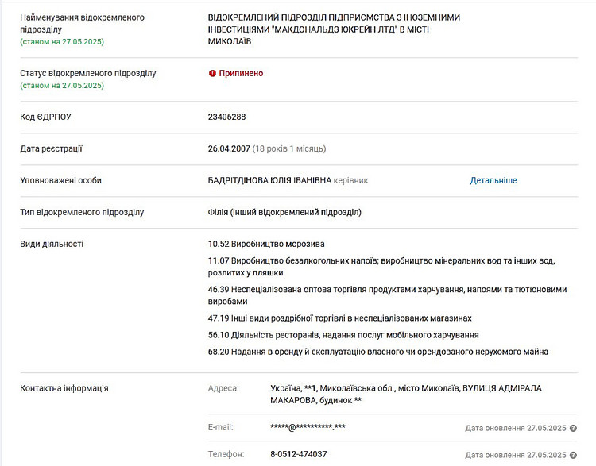Click the "Припинено" status text
Viewport: 596px width, 466px height.
[x=241, y=73]
